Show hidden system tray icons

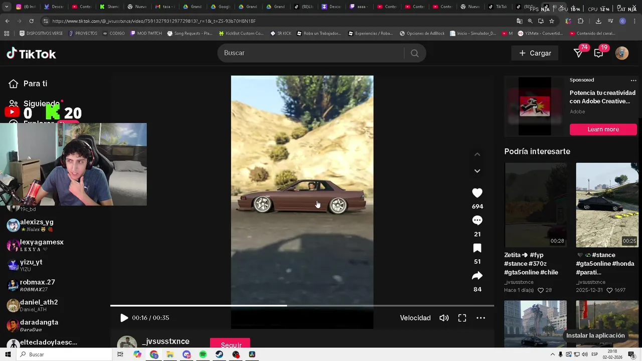(x=552, y=354)
